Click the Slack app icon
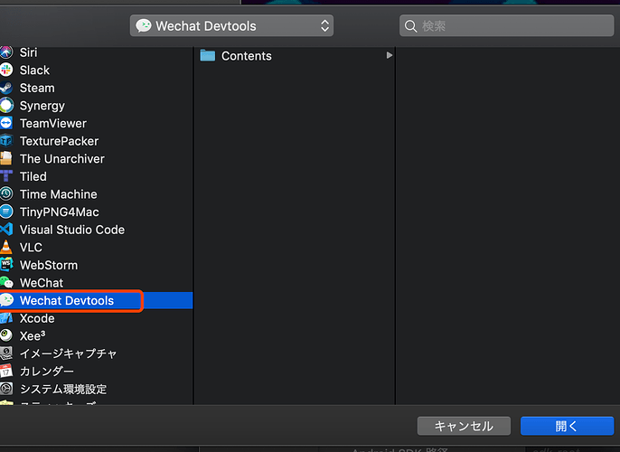The image size is (620, 452). coord(6,70)
